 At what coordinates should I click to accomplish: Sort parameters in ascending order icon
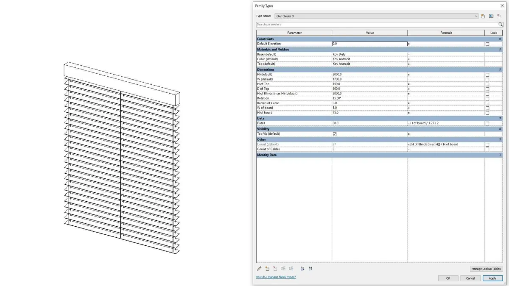coord(302,269)
